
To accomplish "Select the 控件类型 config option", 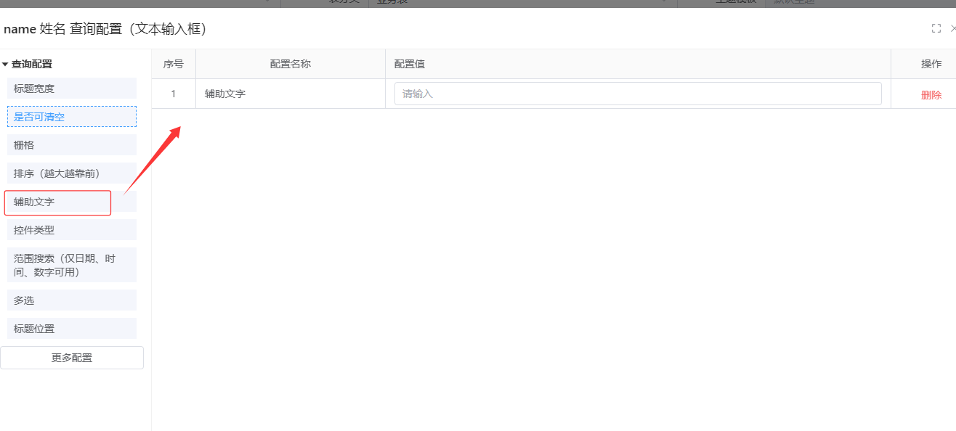I will (x=72, y=230).
